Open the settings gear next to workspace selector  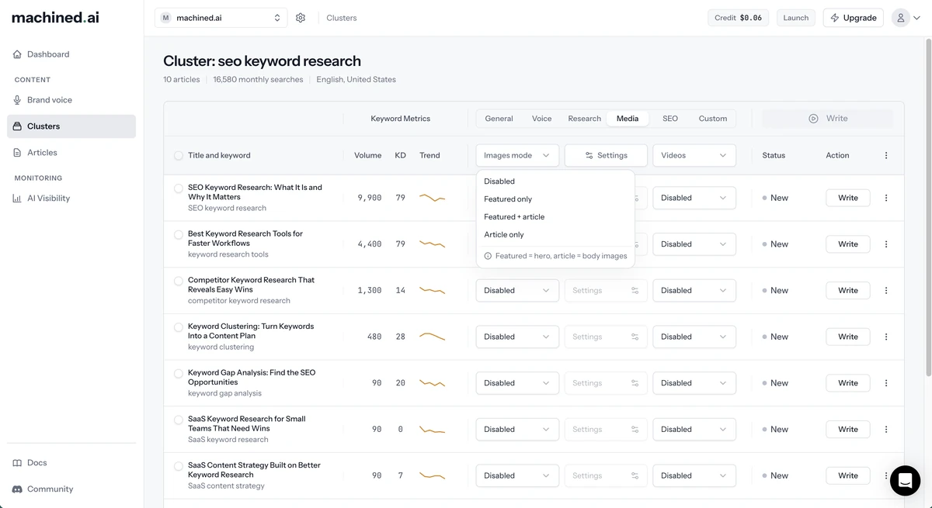click(301, 18)
